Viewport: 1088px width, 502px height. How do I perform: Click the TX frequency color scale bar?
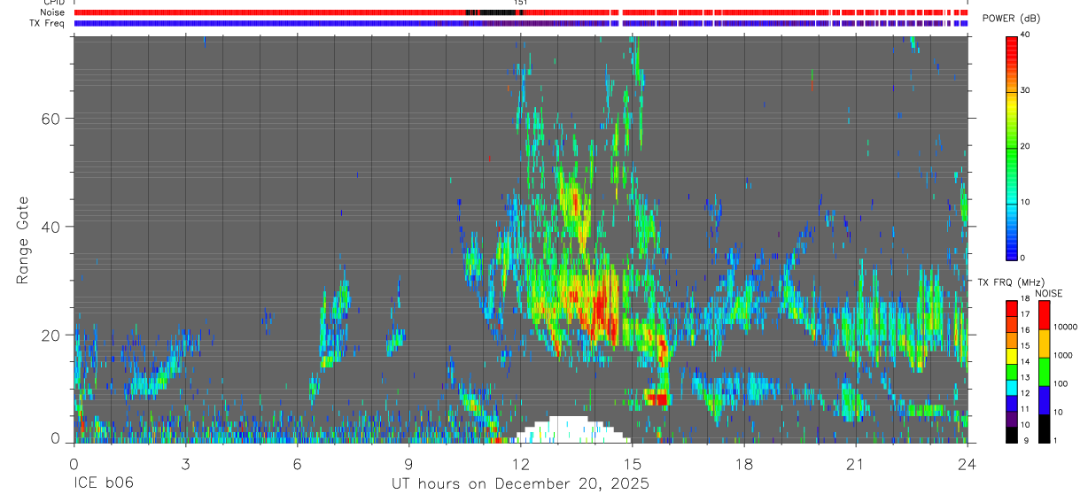[x=1011, y=372]
